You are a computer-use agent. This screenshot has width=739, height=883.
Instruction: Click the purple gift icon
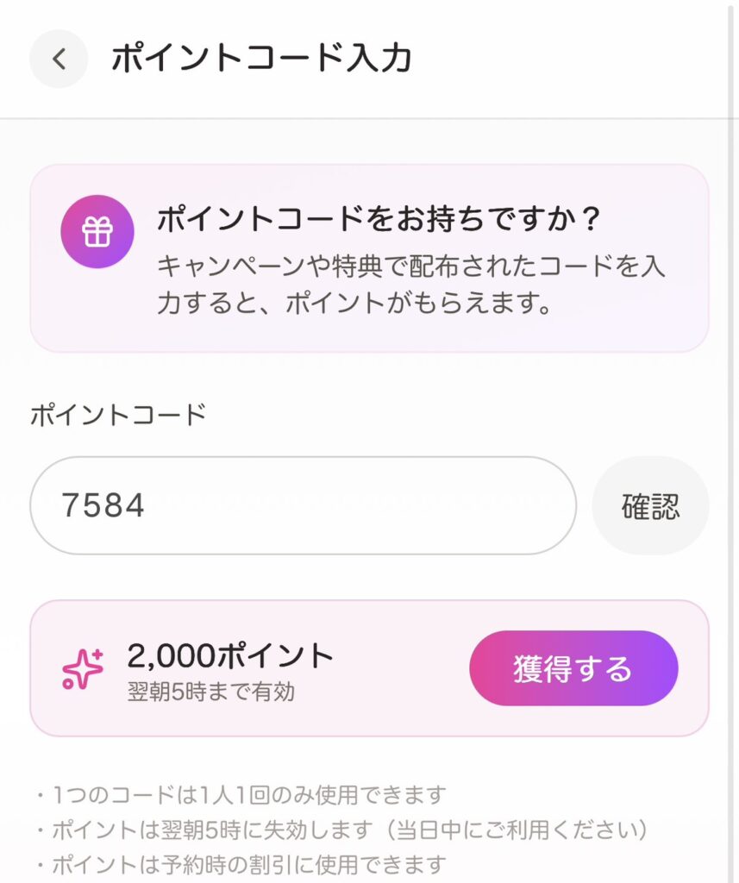(97, 231)
